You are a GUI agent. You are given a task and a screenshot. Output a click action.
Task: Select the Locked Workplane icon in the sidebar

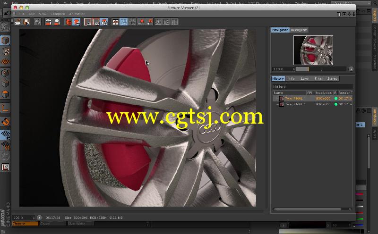[5, 135]
